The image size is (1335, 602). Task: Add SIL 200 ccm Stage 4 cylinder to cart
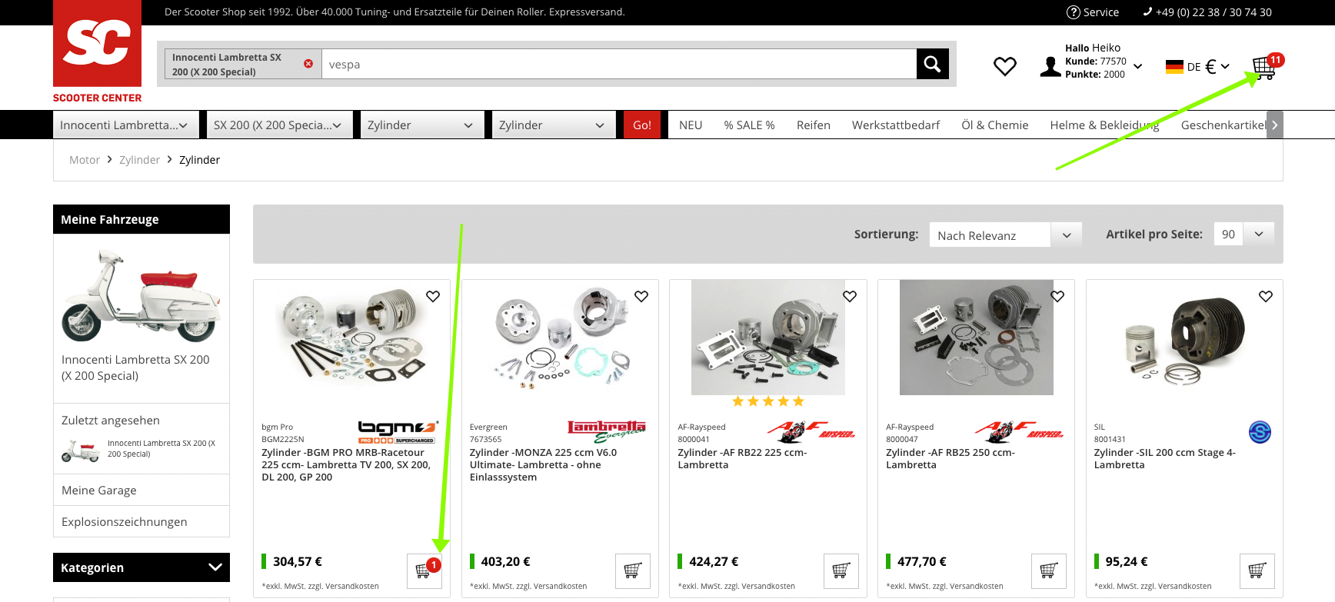click(x=1257, y=571)
